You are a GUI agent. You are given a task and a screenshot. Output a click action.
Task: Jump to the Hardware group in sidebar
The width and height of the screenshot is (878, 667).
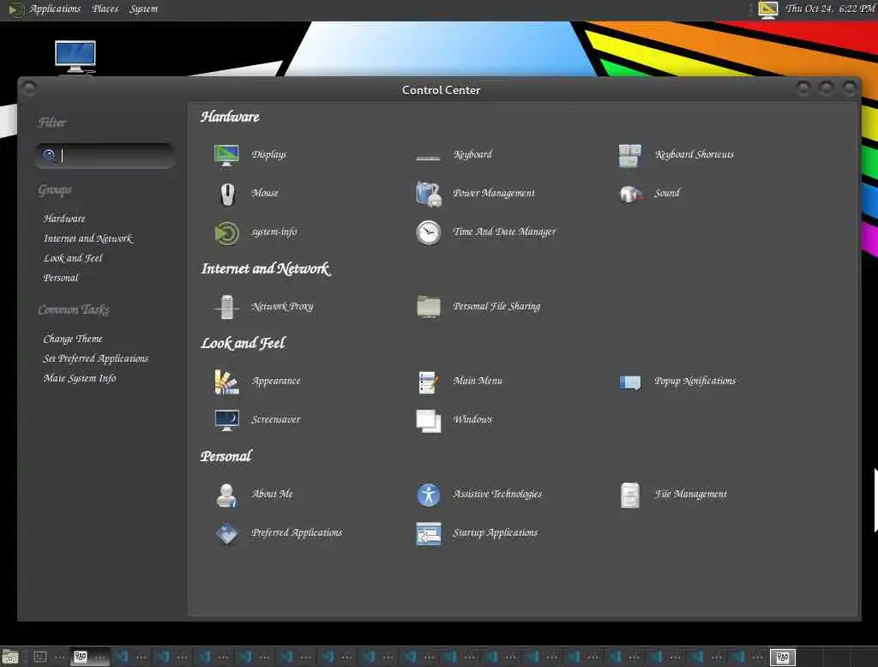tap(64, 219)
